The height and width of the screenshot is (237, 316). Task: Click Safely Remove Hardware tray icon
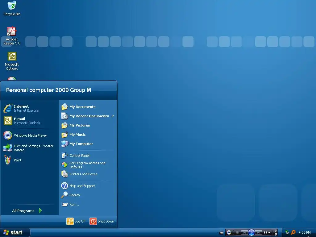tap(287, 232)
